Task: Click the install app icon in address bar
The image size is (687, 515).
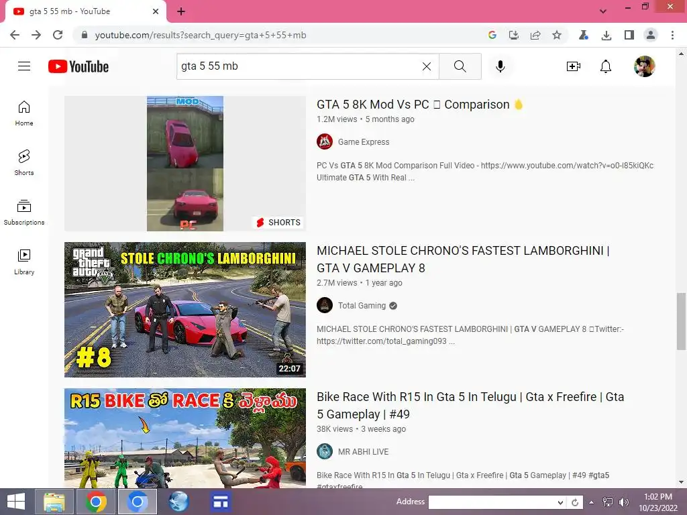Action: pos(513,35)
